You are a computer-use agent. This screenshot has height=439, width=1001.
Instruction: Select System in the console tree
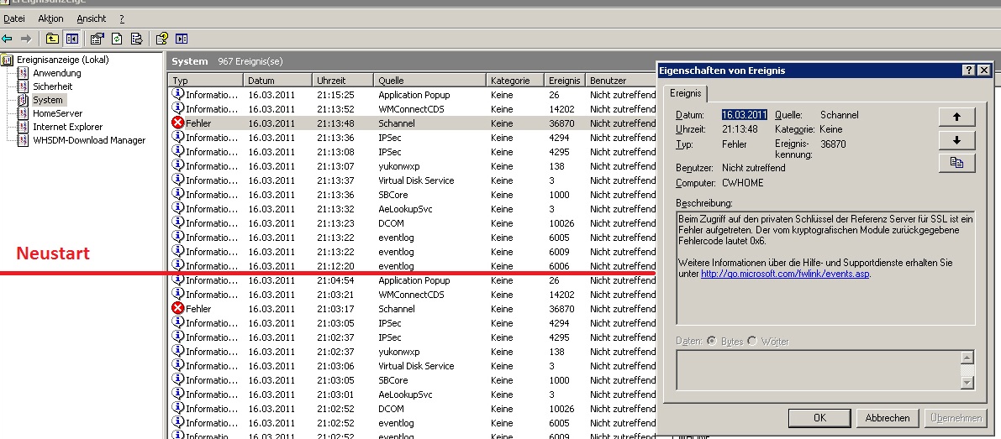tap(48, 100)
